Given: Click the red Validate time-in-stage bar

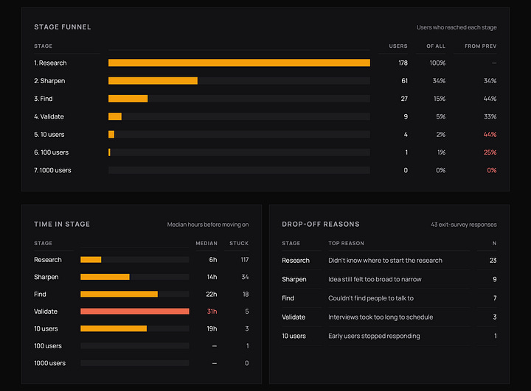Looking at the screenshot, I should click(x=135, y=311).
